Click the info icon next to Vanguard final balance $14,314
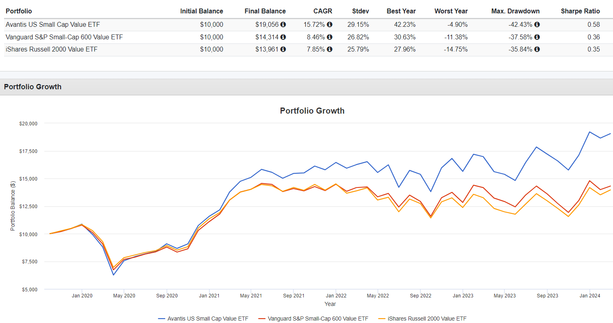Image resolution: width=613 pixels, height=323 pixels. pos(284,37)
